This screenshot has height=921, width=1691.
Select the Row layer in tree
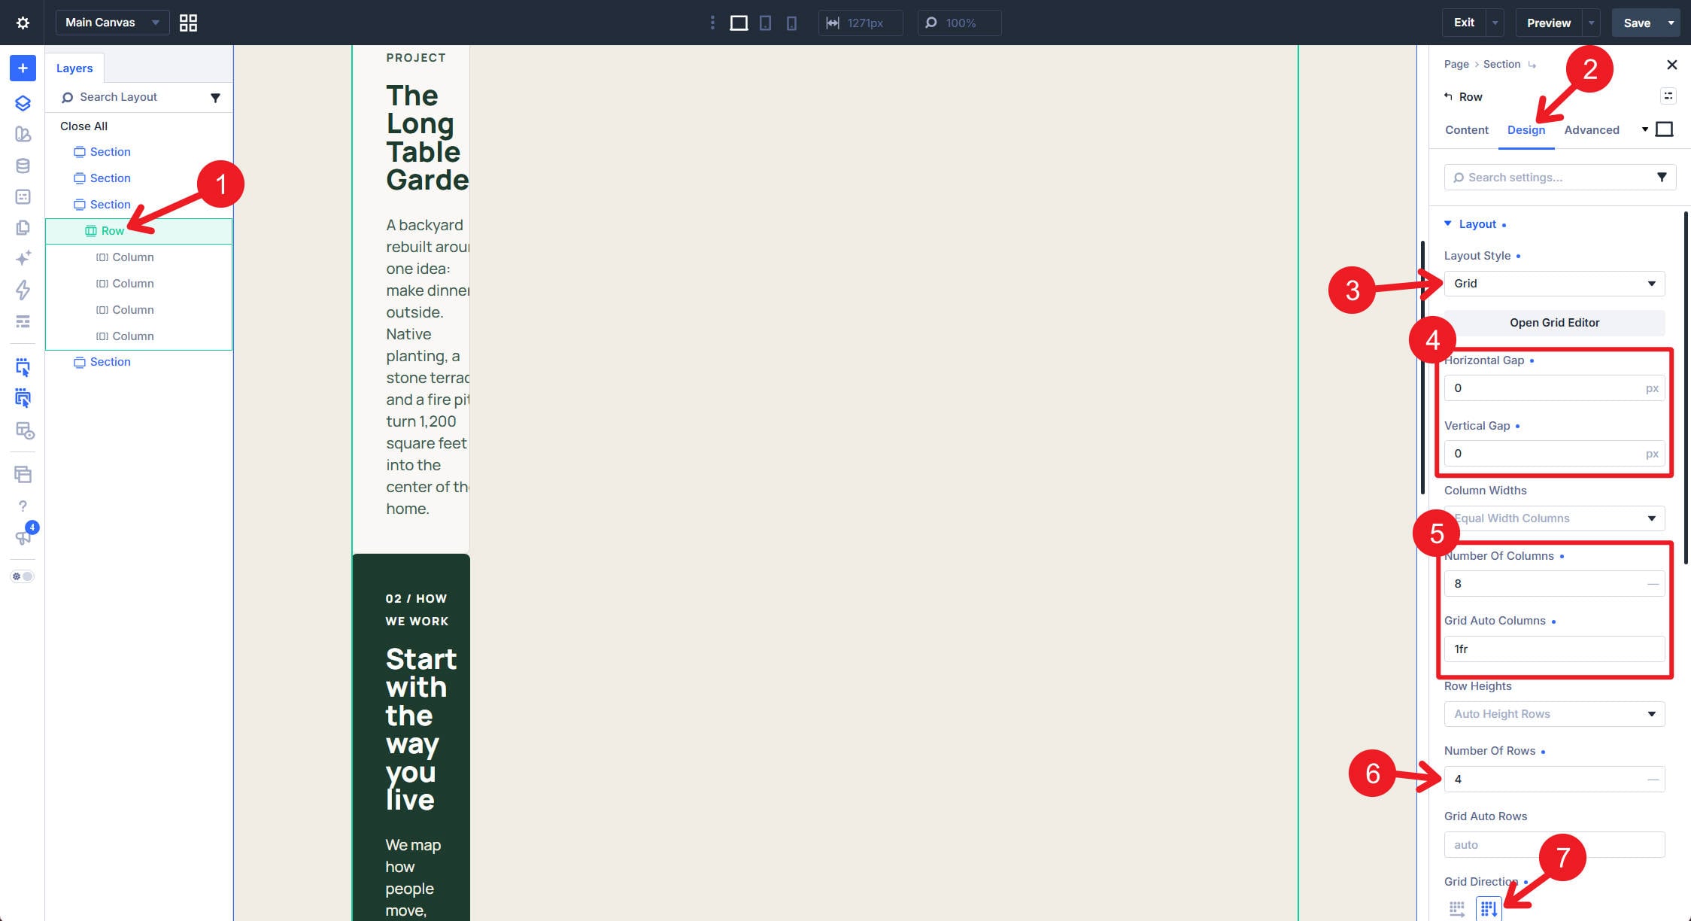[138, 231]
